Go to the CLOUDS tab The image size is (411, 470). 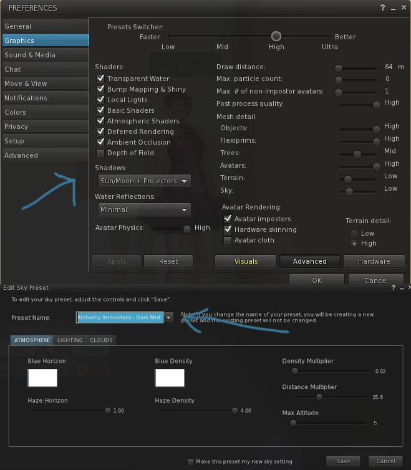(x=101, y=340)
